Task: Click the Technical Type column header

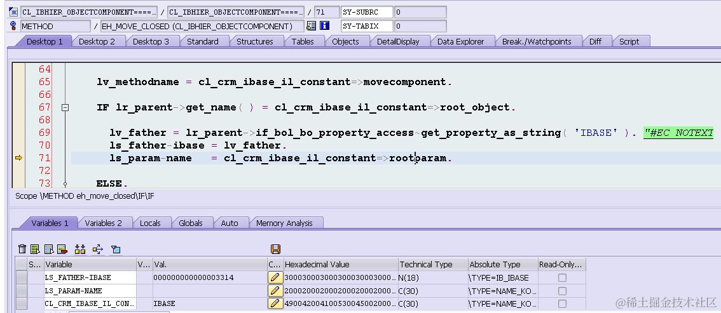Action: point(433,264)
